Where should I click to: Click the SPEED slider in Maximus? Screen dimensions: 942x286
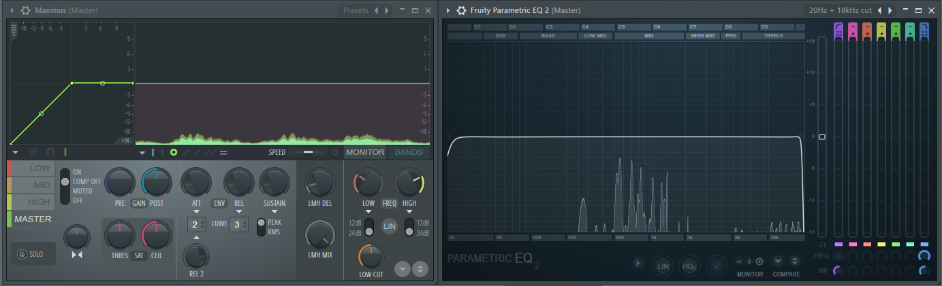coord(309,152)
